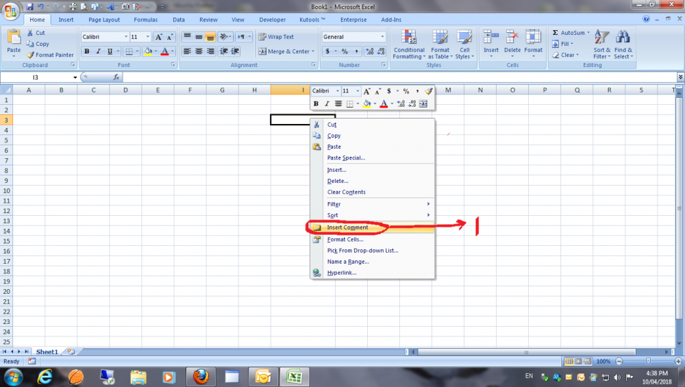Open the ribbon font name dropdown Calibri
Image resolution: width=685 pixels, height=387 pixels.
coord(126,37)
